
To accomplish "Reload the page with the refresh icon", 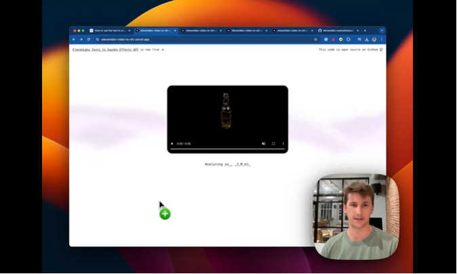I will 89,39.
